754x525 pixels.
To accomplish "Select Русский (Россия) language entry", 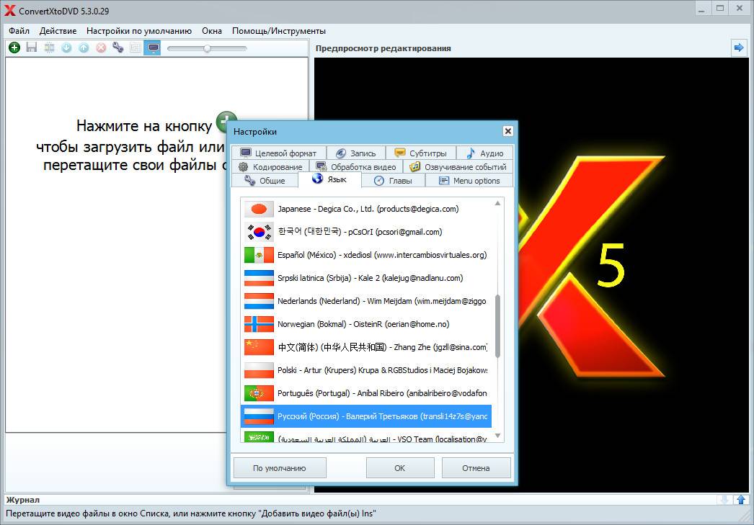I will point(366,416).
